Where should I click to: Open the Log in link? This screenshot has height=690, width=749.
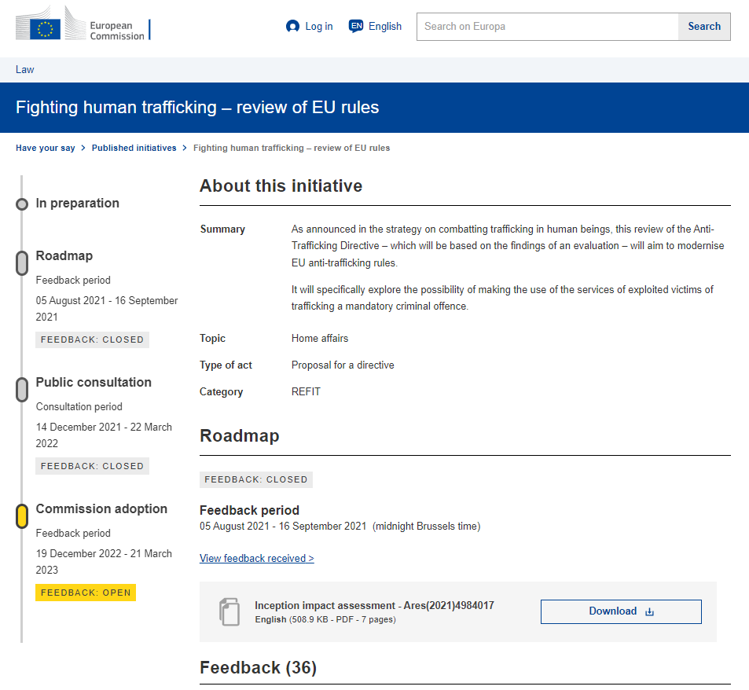[x=318, y=26]
